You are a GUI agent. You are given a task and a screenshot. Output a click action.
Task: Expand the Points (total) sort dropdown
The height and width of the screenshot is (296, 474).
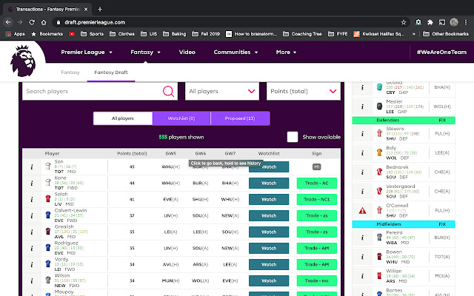pos(304,91)
